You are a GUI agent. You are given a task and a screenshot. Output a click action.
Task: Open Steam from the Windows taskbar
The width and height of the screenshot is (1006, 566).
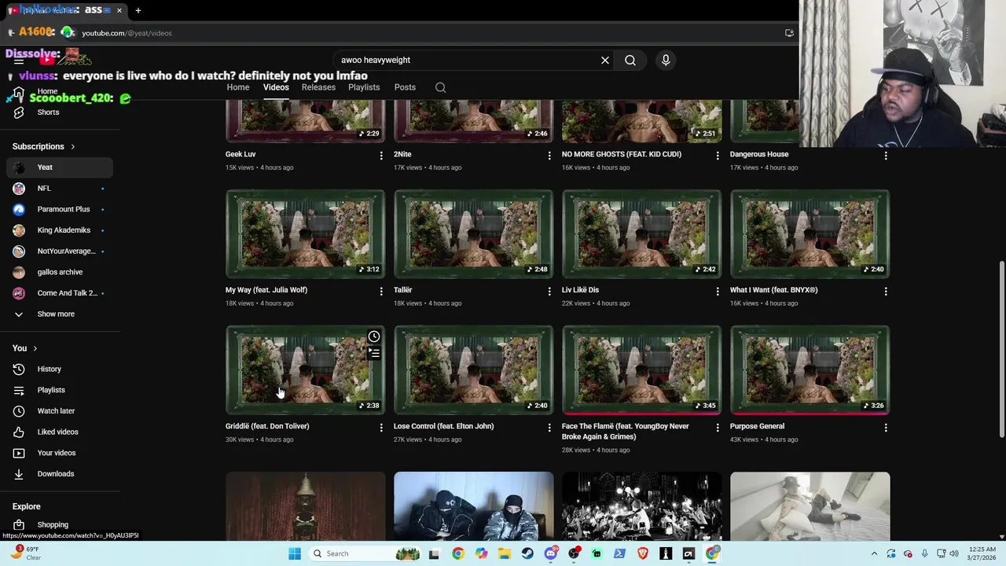527,553
